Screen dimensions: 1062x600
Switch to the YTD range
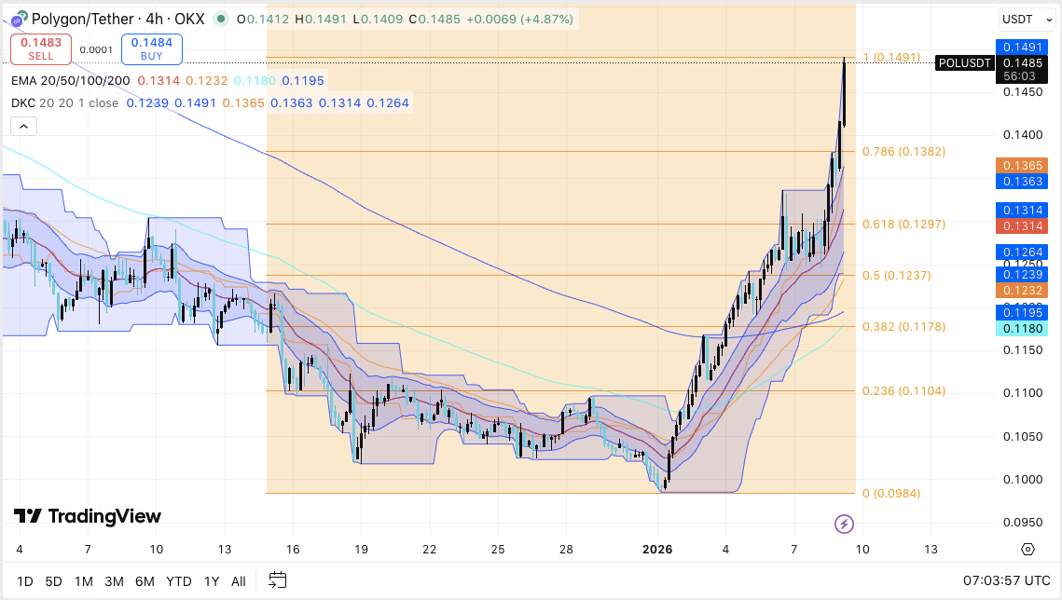click(x=178, y=580)
